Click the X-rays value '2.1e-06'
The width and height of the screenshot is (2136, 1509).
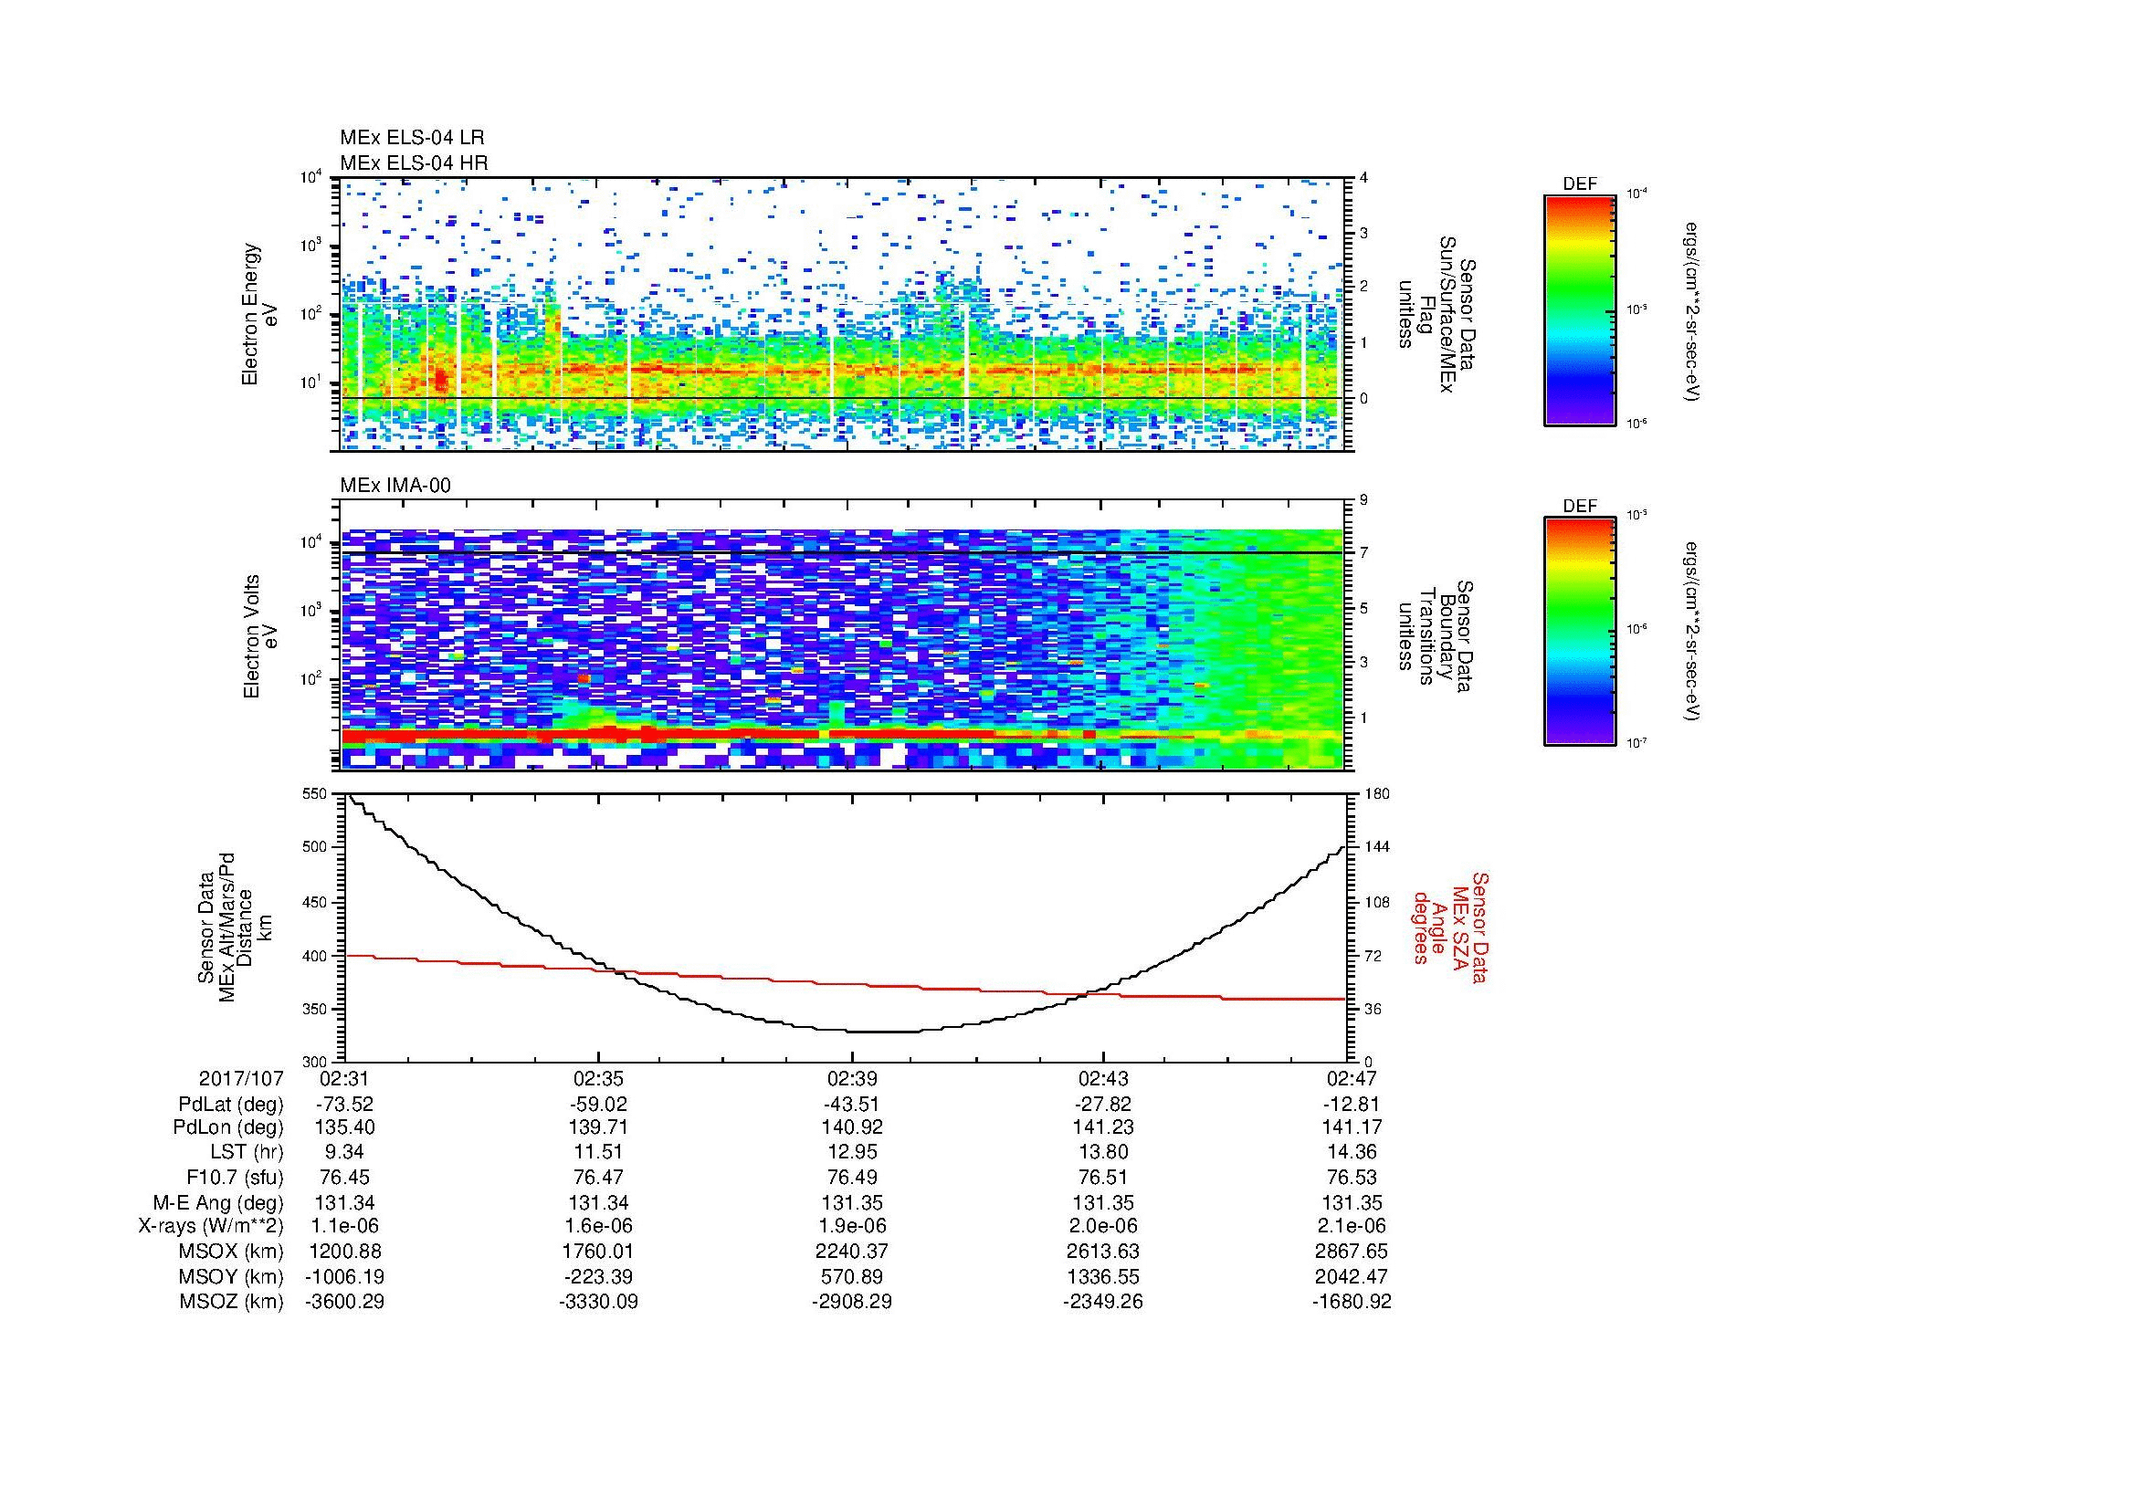(1352, 1226)
